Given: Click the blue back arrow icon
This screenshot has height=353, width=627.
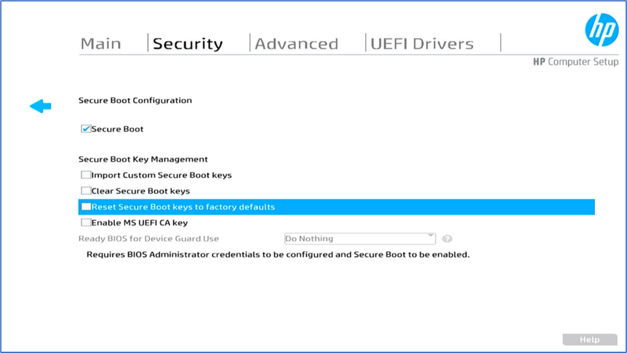Looking at the screenshot, I should tap(41, 106).
